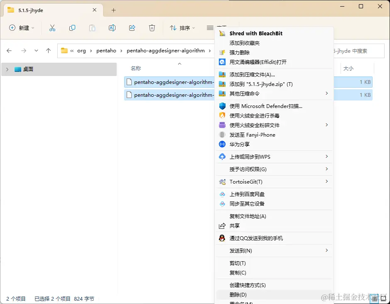This screenshot has height=304, width=390.
Task: Choose 删除(D) from context menu
Action: [x=274, y=295]
